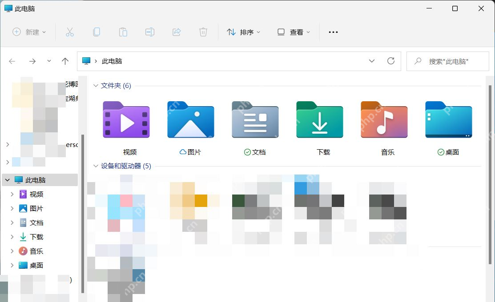Select 视频 in the navigation tree
The width and height of the screenshot is (495, 302).
(36, 194)
